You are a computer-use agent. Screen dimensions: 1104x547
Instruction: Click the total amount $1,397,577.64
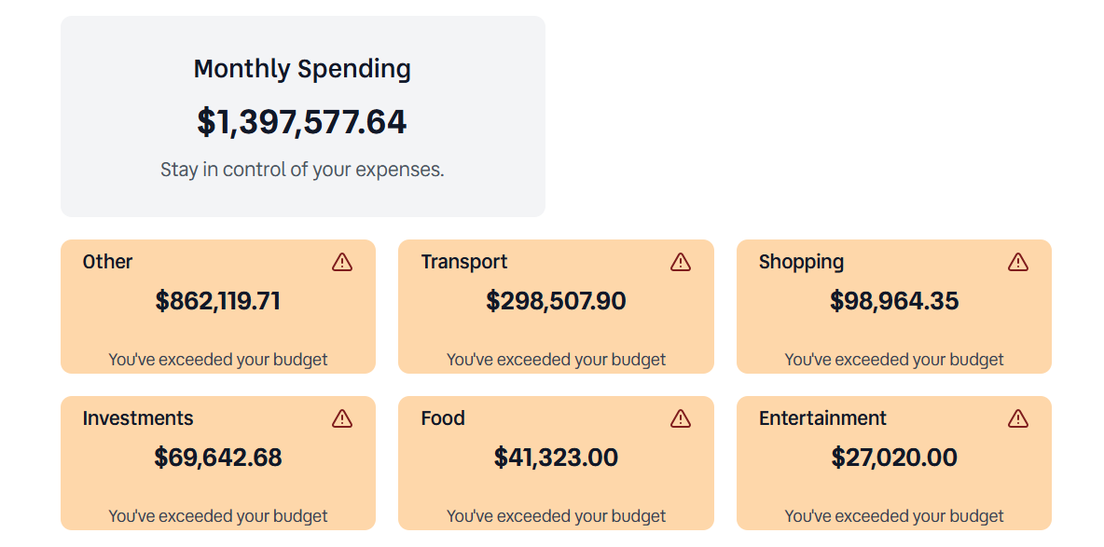pos(302,121)
